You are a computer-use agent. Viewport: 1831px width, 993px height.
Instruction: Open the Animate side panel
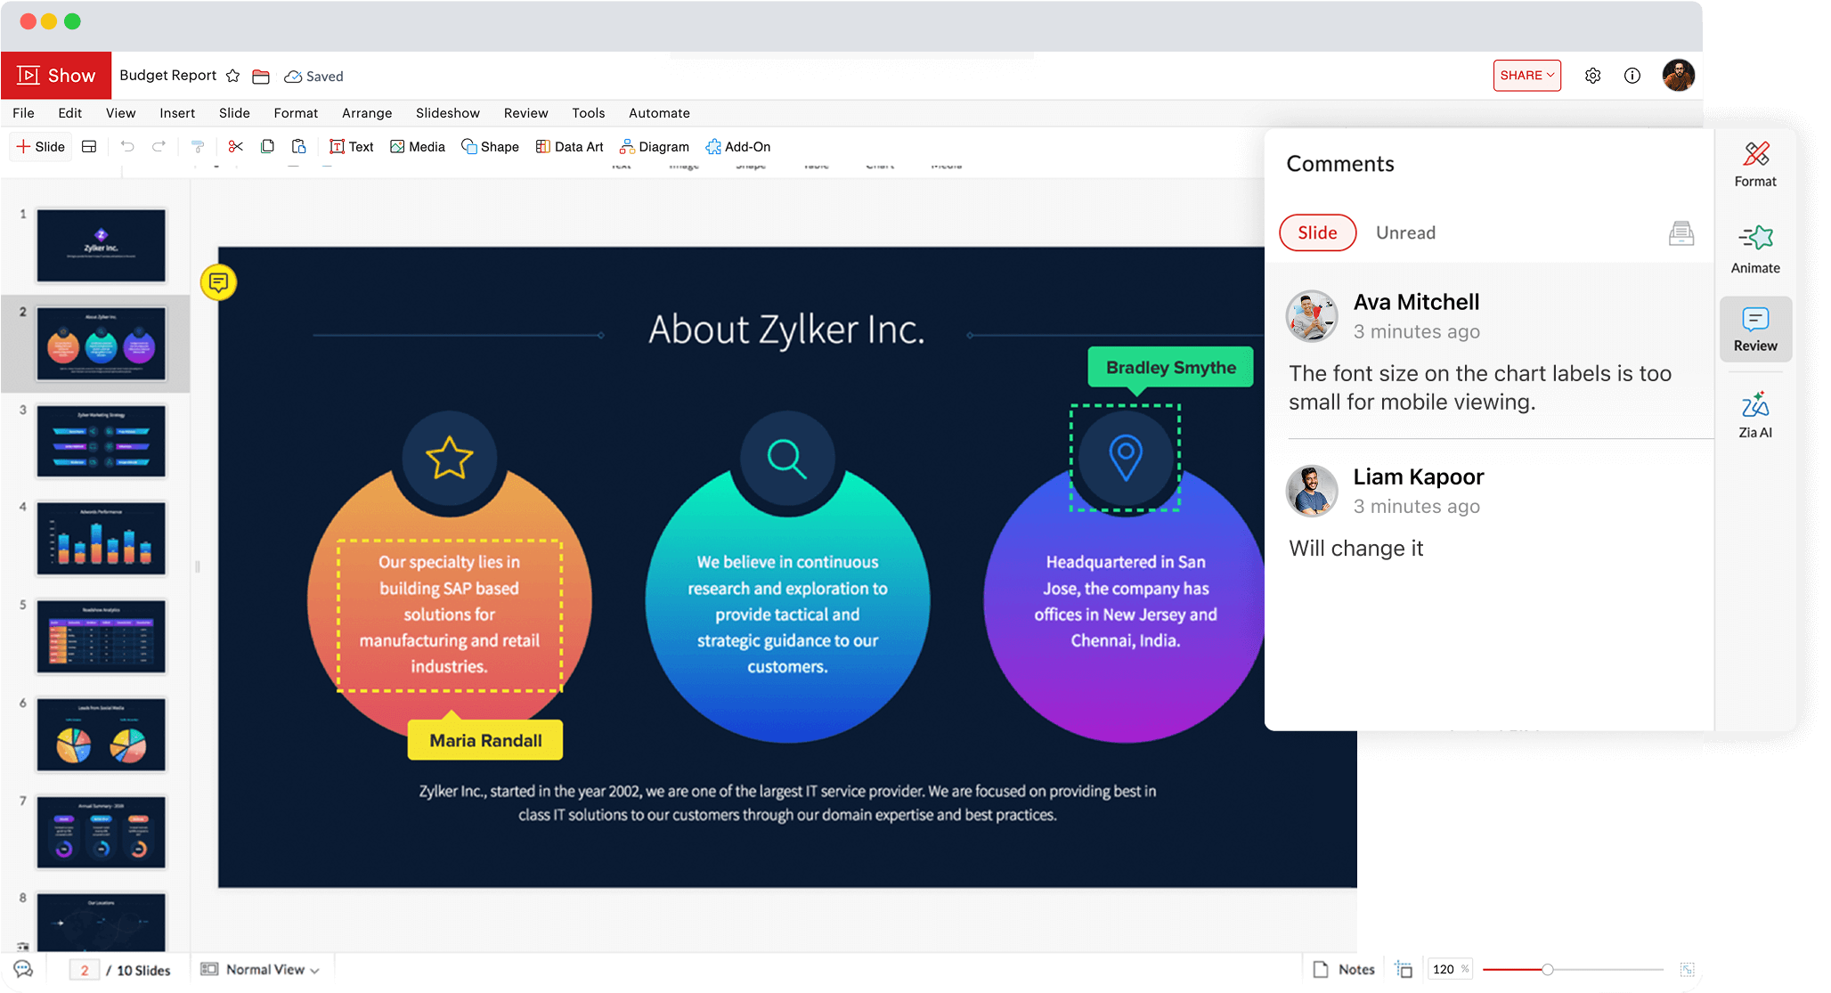click(x=1754, y=249)
